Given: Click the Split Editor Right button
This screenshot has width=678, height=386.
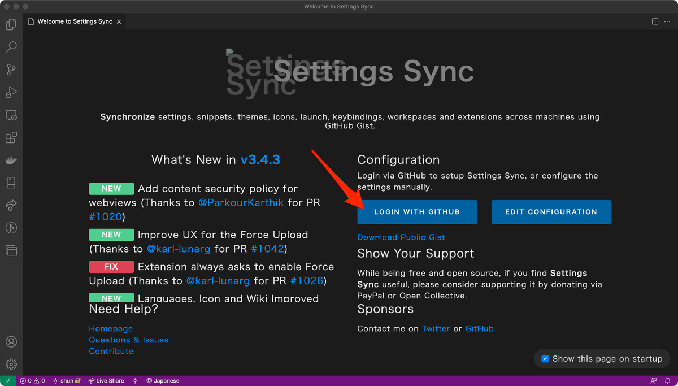Looking at the screenshot, I should [x=655, y=22].
